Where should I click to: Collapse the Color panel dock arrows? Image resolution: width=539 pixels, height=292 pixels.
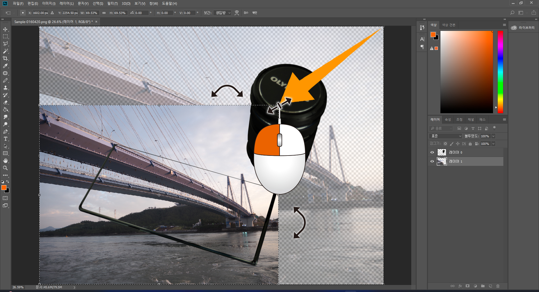pos(504,19)
